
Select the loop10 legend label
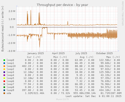pos(11,66)
